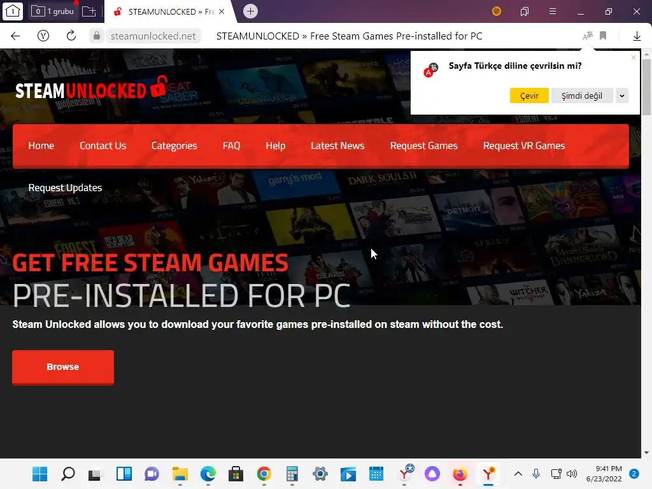This screenshot has height=489, width=652.
Task: Open Google Chrome from taskbar
Action: (x=264, y=474)
